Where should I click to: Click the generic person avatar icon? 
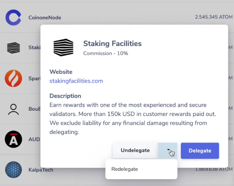tap(13, 110)
